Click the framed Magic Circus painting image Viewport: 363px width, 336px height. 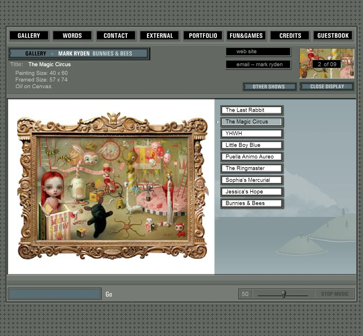pos(113,186)
